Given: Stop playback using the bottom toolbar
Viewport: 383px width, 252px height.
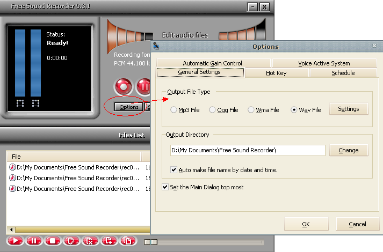Looking at the screenshot, I should 52,241.
